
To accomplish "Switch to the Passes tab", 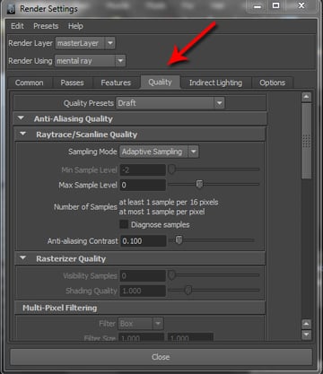I will (72, 83).
